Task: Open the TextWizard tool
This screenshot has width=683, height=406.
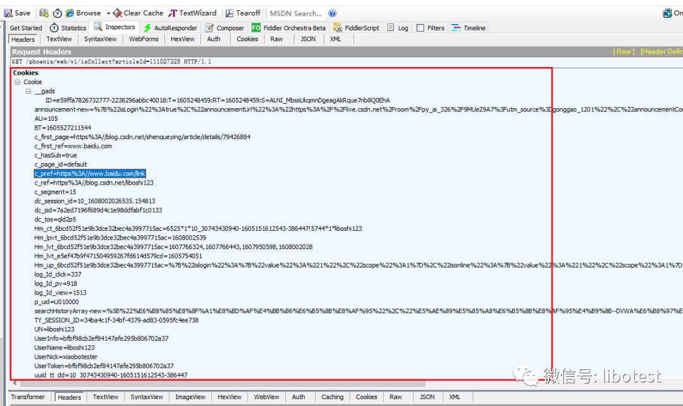Action: 192,13
